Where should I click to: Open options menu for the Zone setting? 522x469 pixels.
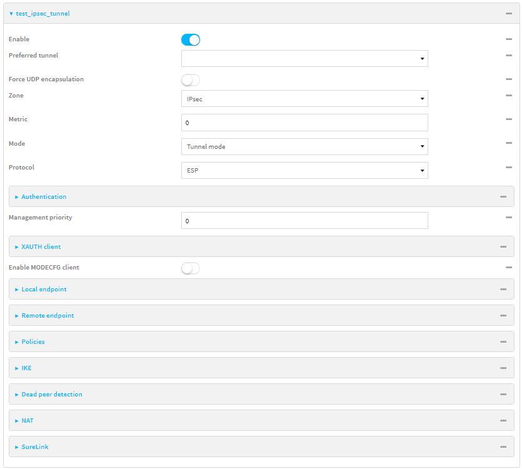click(x=509, y=98)
